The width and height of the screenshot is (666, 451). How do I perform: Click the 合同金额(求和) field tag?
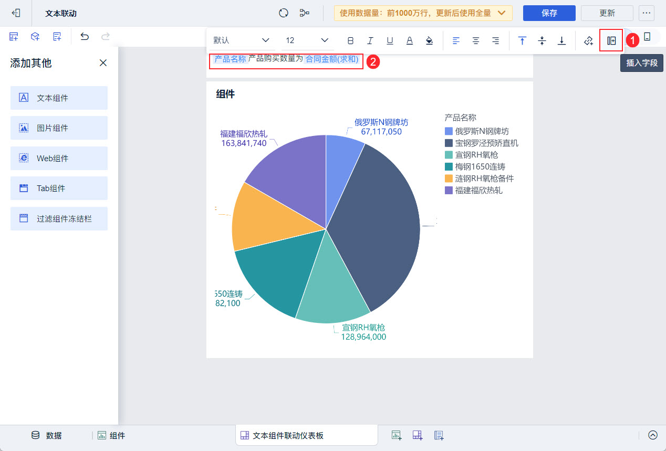pos(332,59)
